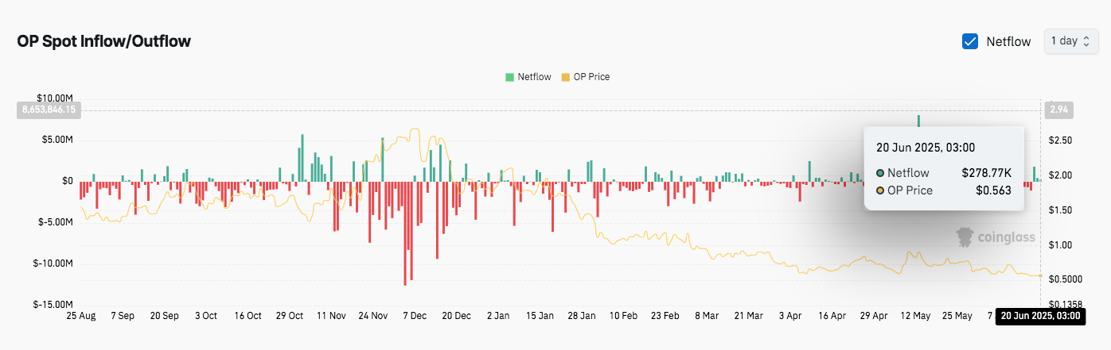Select the tallest green bar near 12 May
Image resolution: width=1111 pixels, height=350 pixels.
point(918,121)
